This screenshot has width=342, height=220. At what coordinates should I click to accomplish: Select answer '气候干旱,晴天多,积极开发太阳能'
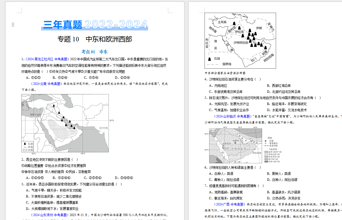pyautogui.click(x=54, y=190)
